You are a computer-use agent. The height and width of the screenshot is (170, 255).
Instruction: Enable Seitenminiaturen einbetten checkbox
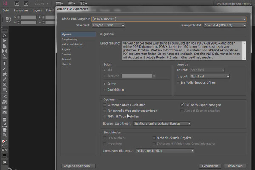[x=105, y=105]
